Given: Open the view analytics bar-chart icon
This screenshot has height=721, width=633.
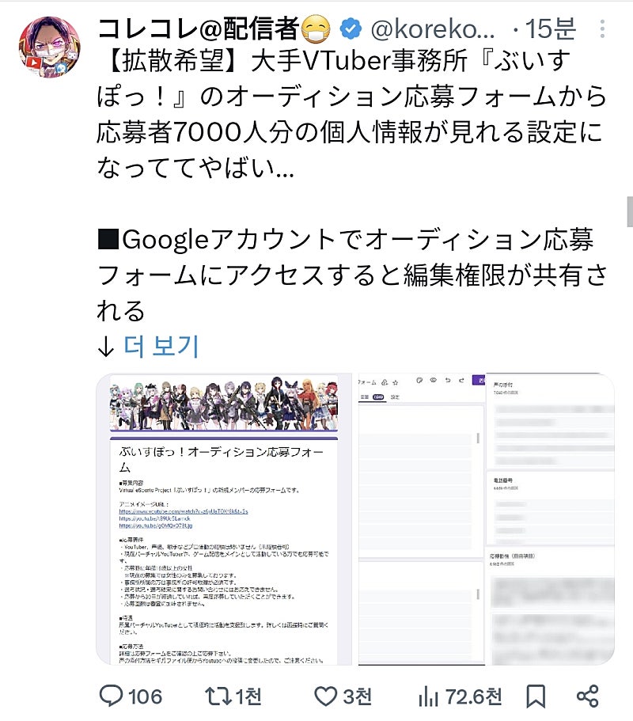Looking at the screenshot, I should pos(428,696).
